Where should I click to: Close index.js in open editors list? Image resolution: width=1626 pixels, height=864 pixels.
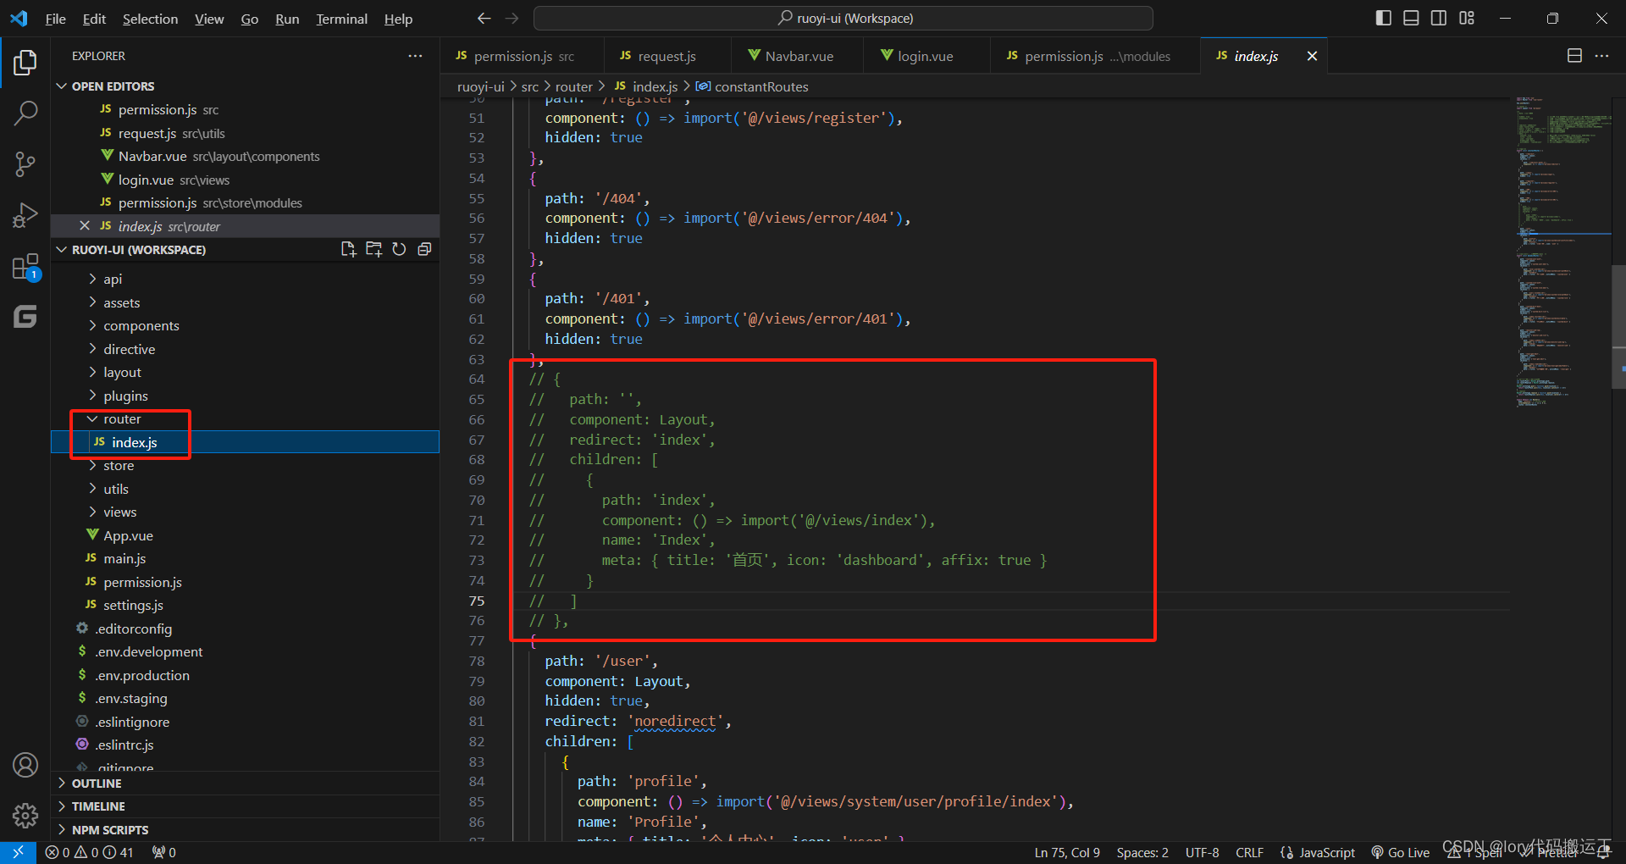[85, 226]
